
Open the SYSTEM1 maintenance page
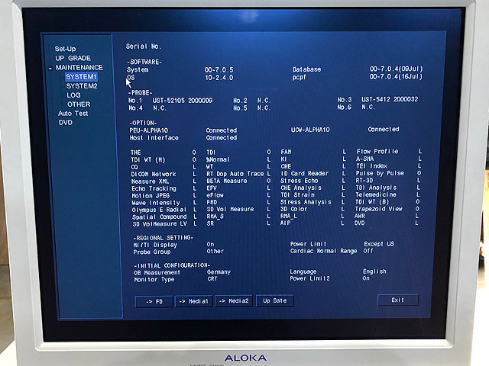[81, 76]
